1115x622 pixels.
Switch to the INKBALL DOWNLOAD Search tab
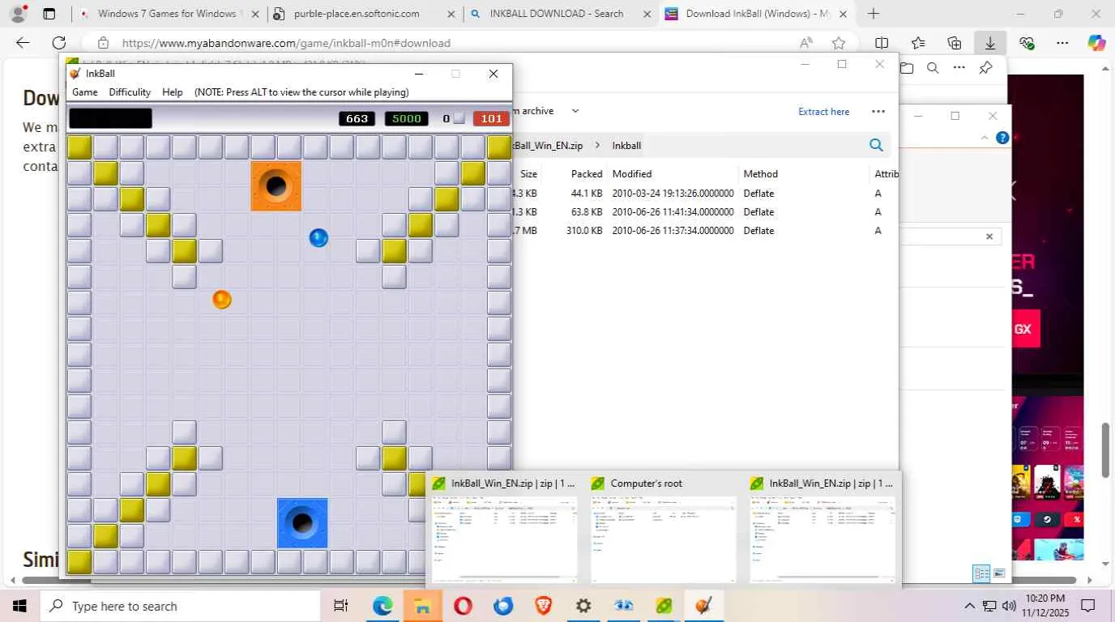[557, 14]
